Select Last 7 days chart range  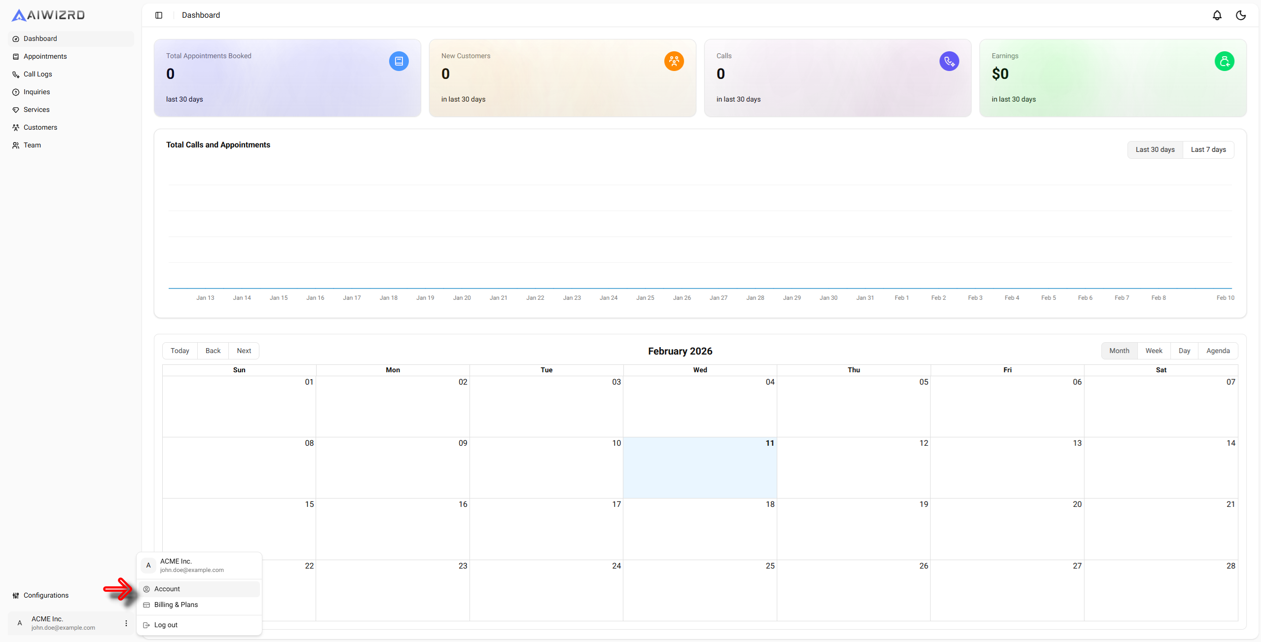click(1208, 149)
